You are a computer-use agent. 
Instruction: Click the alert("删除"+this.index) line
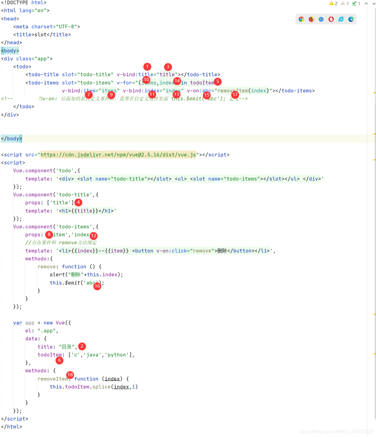pyautogui.click(x=86, y=275)
